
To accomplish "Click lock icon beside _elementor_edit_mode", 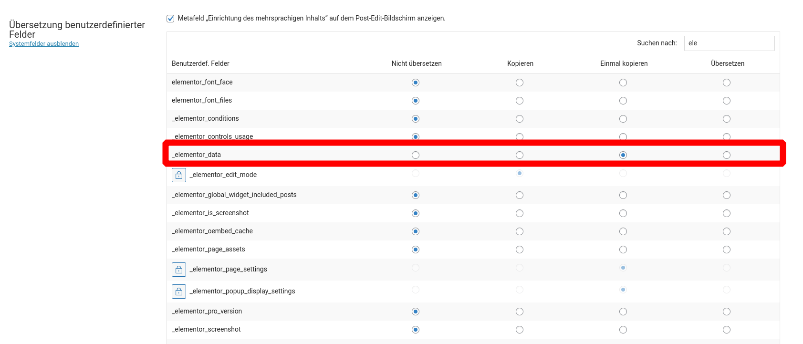I will (x=179, y=175).
